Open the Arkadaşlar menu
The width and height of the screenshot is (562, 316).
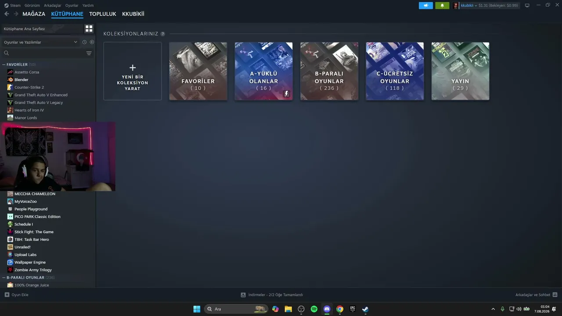pos(53,5)
